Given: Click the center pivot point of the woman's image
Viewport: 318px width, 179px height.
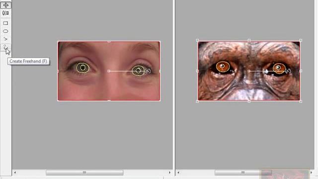Looking at the screenshot, I should pyautogui.click(x=109, y=71).
